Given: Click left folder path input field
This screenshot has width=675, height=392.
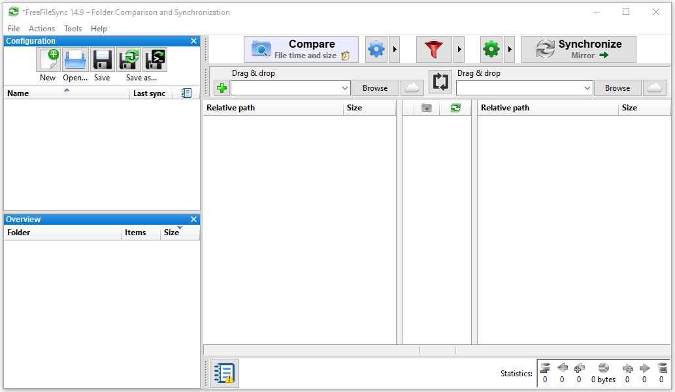Looking at the screenshot, I should 286,88.
